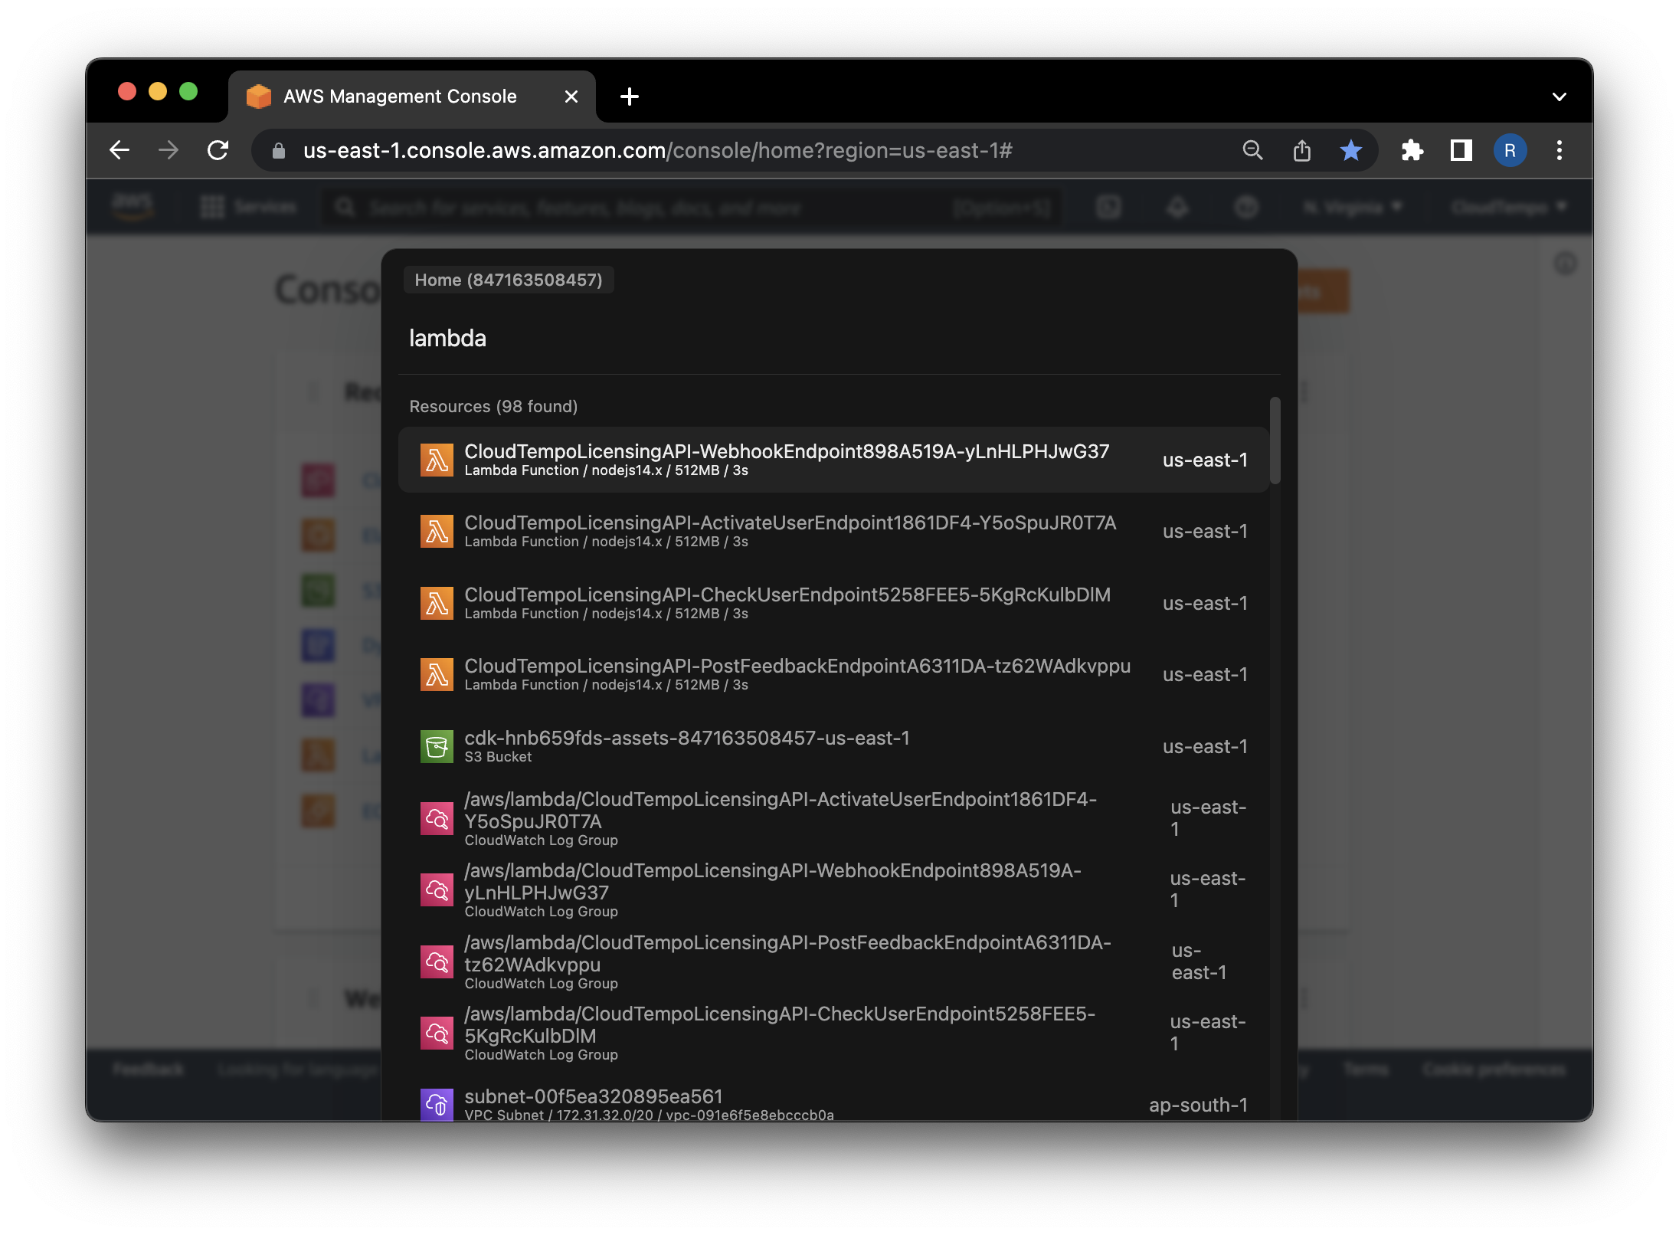Close the AWS Management Console tab

(x=571, y=97)
